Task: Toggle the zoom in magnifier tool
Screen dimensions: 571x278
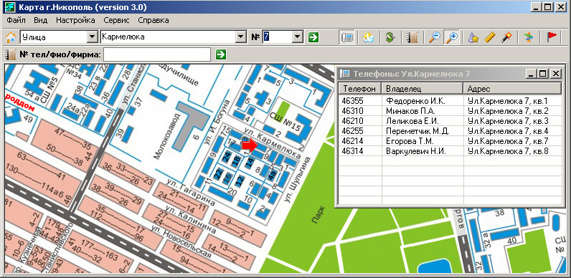Action: [451, 37]
